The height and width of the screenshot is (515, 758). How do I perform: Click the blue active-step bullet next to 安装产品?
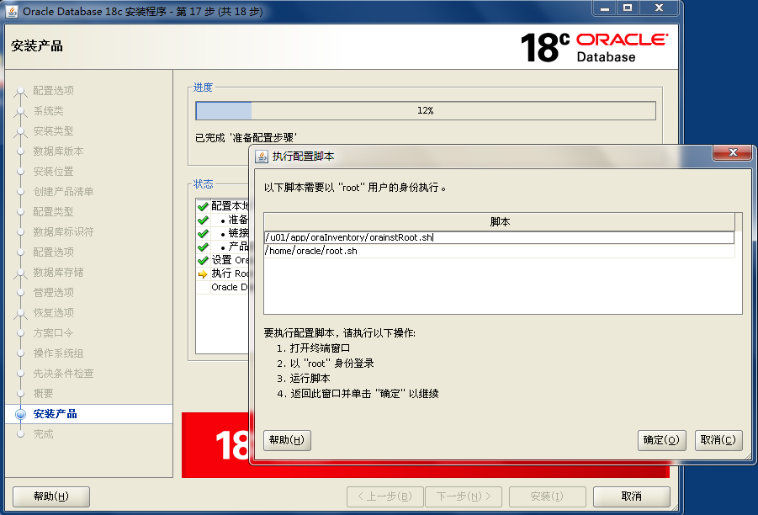pyautogui.click(x=20, y=414)
